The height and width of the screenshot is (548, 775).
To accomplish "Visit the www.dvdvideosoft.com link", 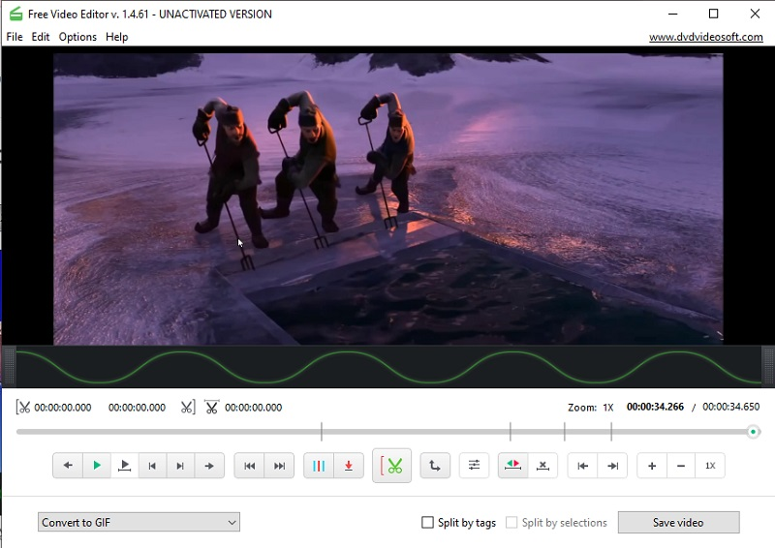I will (x=706, y=37).
